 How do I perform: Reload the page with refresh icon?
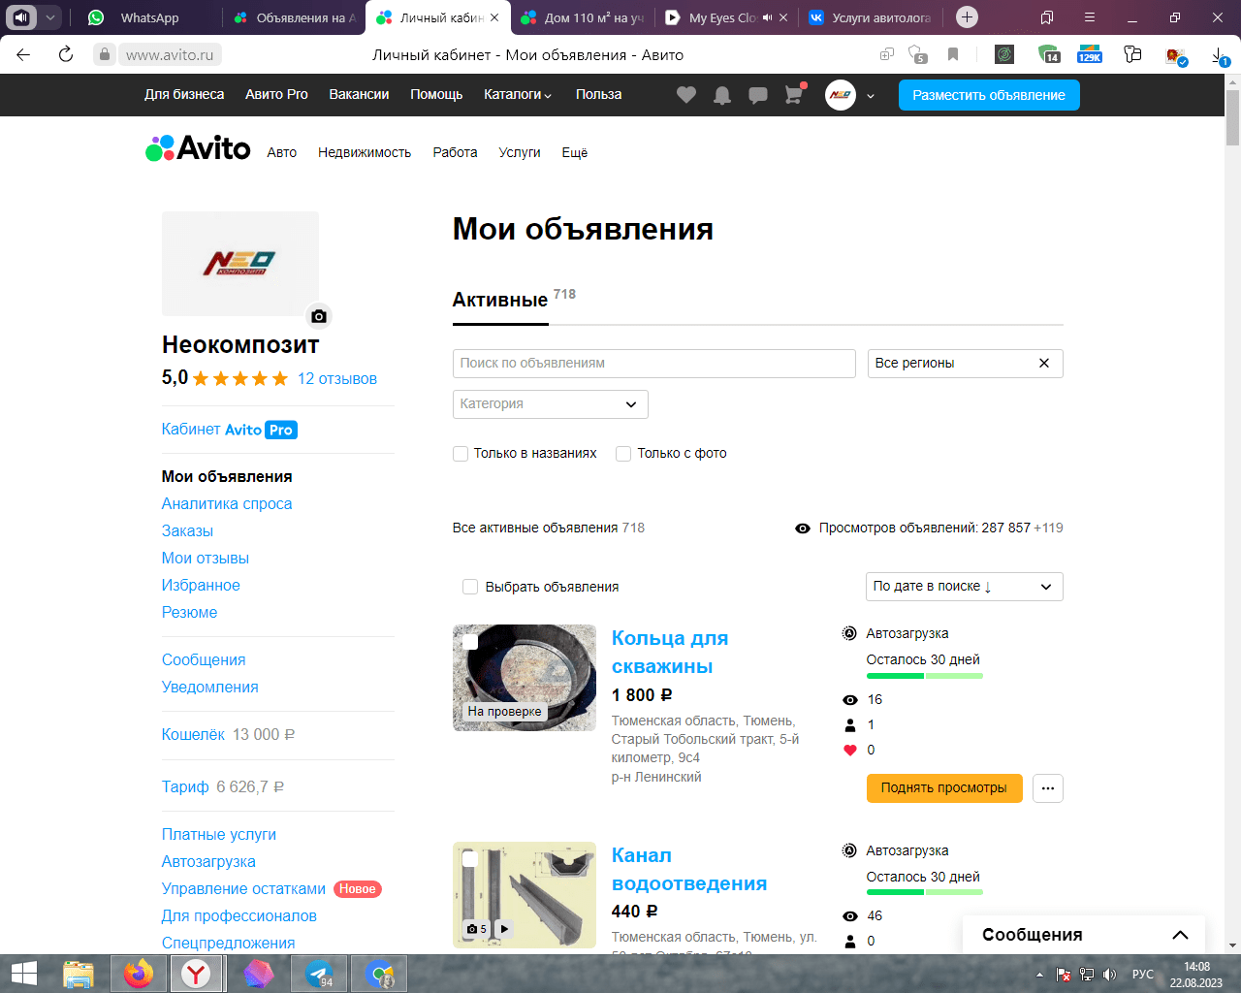pos(66,54)
